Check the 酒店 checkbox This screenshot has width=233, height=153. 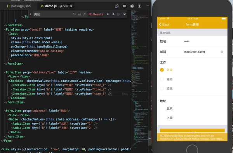point(162,89)
